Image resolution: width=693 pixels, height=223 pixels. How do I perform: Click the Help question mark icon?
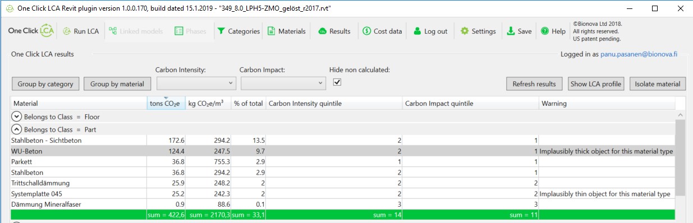[544, 31]
